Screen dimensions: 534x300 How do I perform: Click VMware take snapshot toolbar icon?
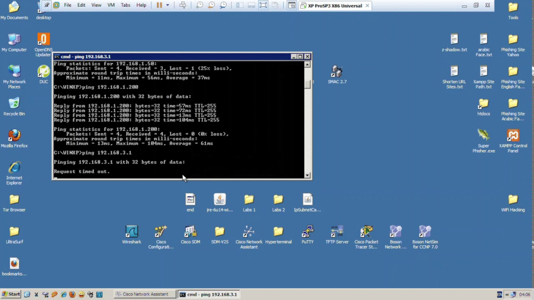[199, 5]
